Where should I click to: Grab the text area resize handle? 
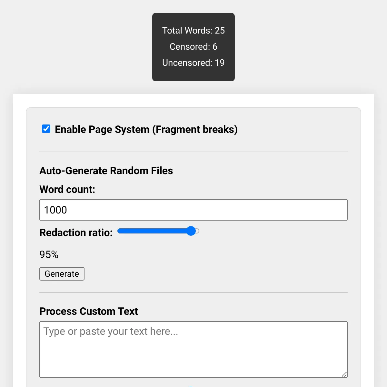344,374
